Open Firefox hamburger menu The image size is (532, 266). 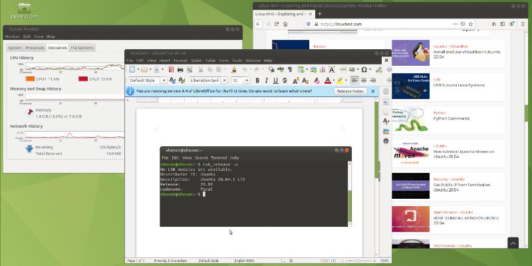click(522, 24)
